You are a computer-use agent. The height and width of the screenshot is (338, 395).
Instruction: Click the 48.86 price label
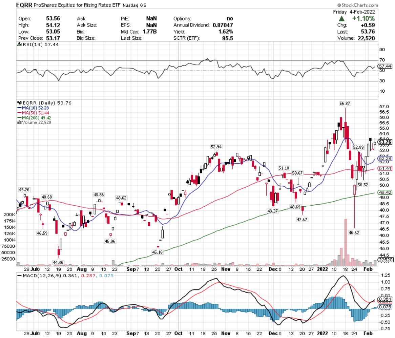click(99, 195)
